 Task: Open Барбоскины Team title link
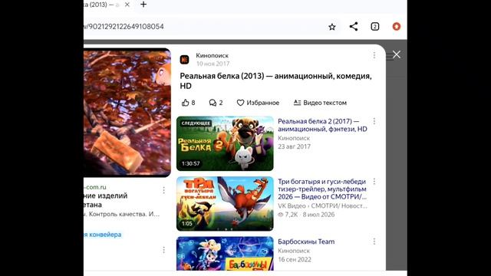(x=306, y=242)
